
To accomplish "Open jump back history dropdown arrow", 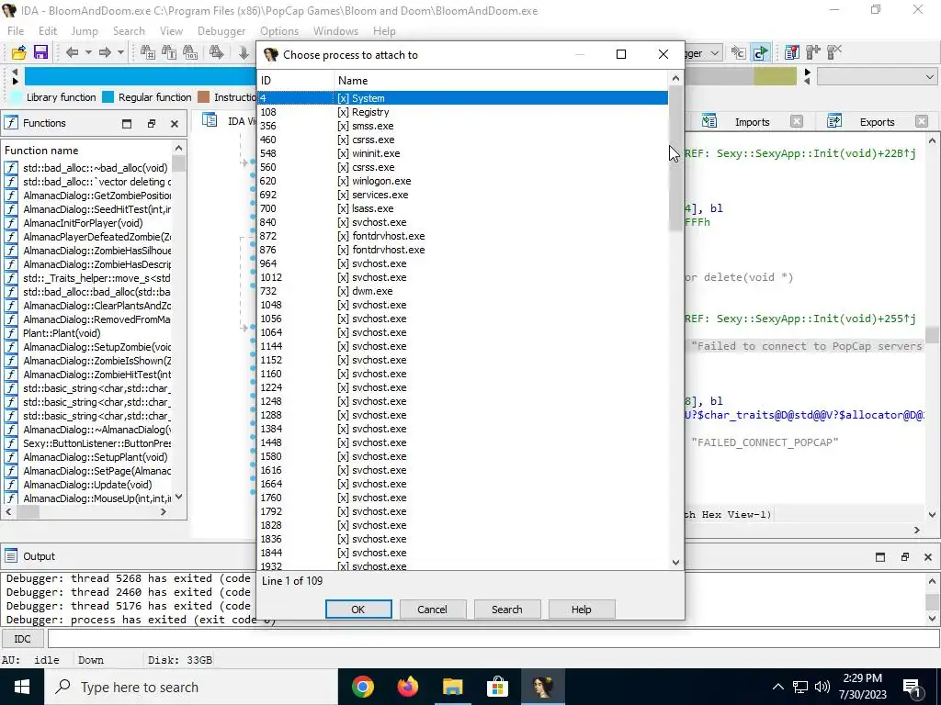I will pos(88,52).
